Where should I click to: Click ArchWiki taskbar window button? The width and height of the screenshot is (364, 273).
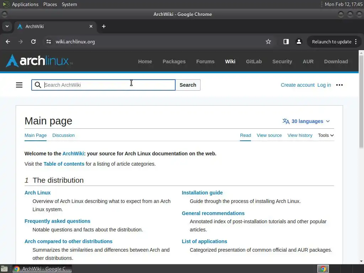[x=42, y=269]
